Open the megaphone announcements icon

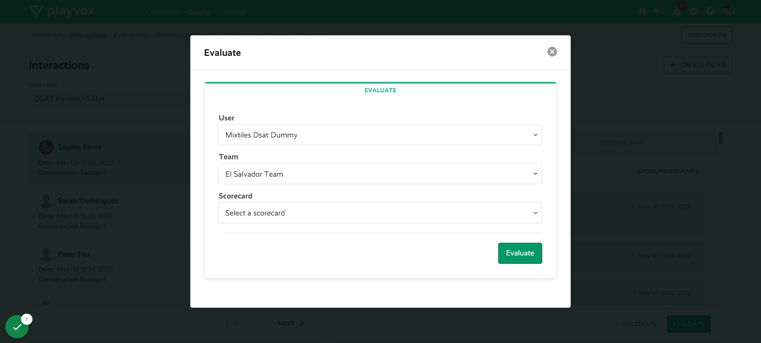(660, 11)
